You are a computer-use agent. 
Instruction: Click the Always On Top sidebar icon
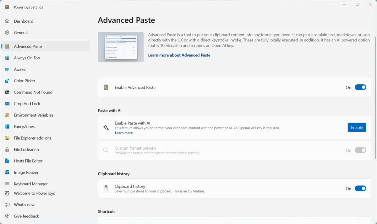[7, 58]
